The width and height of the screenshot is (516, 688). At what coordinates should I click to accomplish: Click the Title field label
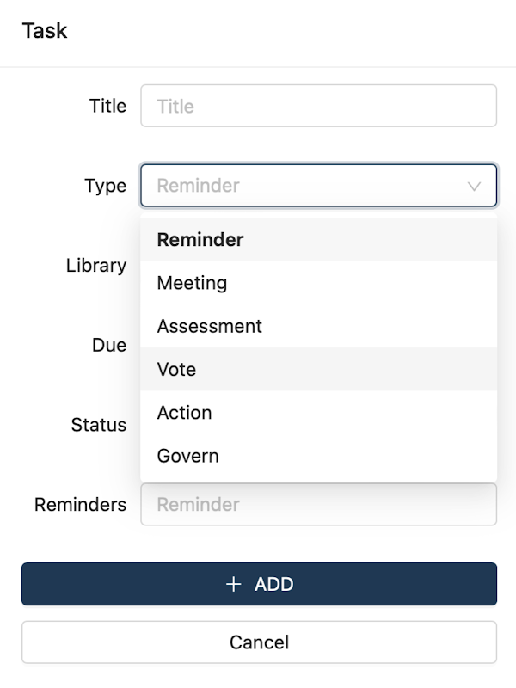click(107, 106)
